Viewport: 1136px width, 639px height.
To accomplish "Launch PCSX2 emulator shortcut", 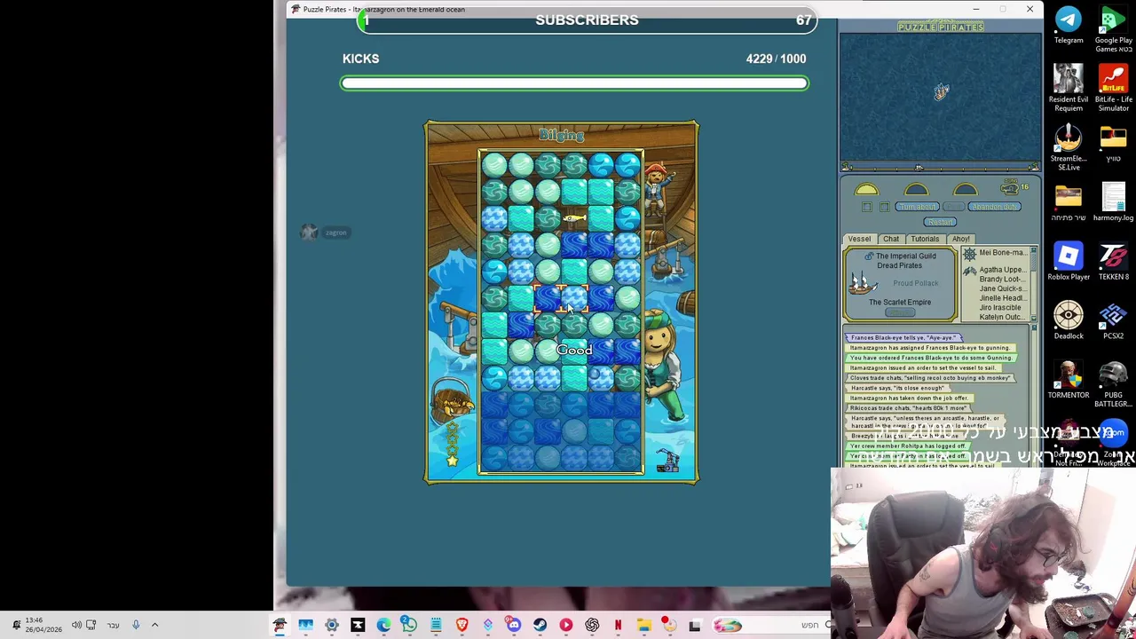I will point(1113,320).
